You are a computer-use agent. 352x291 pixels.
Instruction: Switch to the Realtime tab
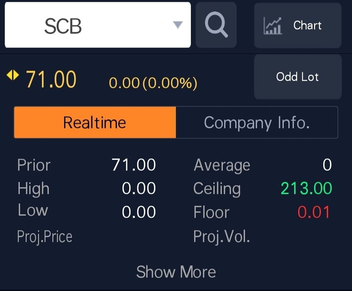click(94, 122)
